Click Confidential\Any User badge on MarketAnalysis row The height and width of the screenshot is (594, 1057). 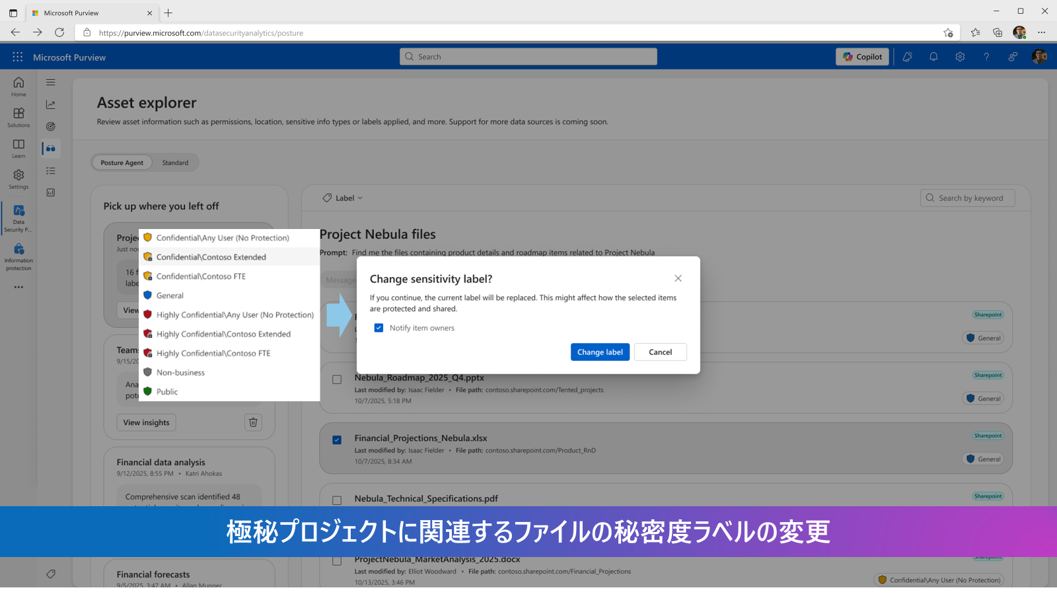click(939, 580)
